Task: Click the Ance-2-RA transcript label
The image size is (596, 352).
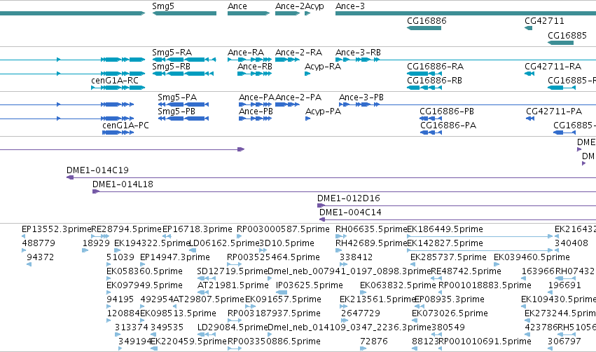Action: (x=298, y=53)
